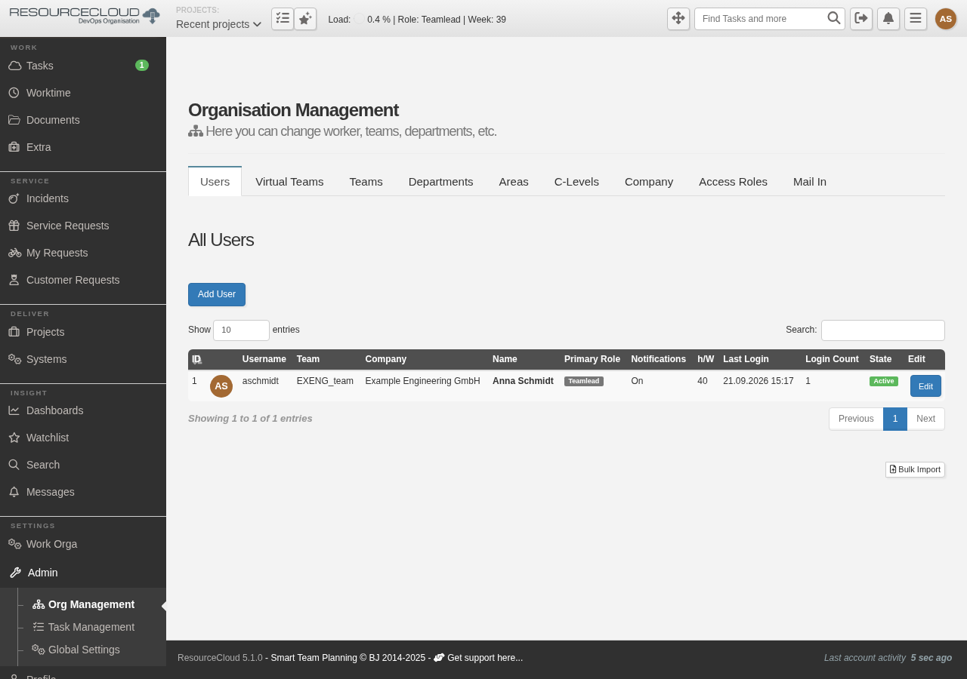Go to Previous page
Screen dimensions: 967x679
[x=856, y=419]
